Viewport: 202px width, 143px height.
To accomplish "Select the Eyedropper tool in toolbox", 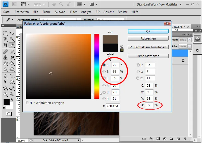I will point(12,45).
